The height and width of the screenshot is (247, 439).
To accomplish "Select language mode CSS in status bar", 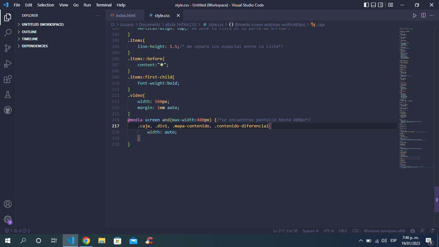I will (x=355, y=231).
